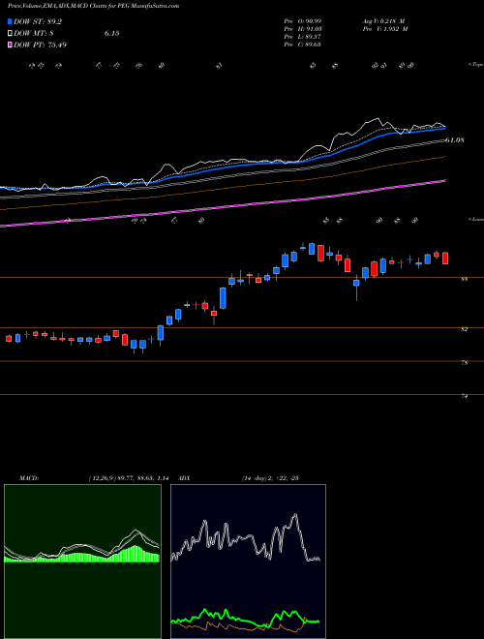Click the 61.08 moving average label
The width and height of the screenshot is (484, 639).
coord(455,140)
